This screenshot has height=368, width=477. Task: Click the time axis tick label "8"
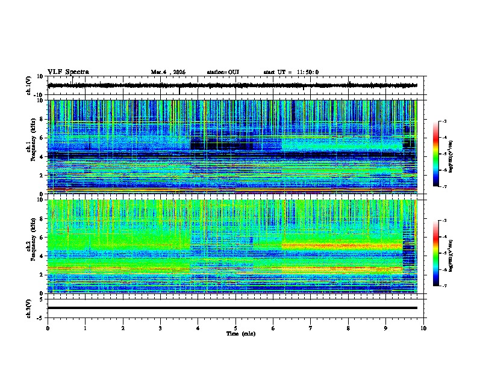pos(348,328)
